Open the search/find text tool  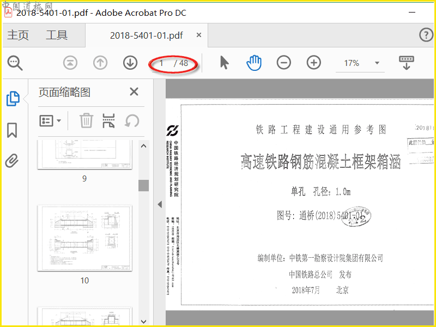tap(15, 63)
